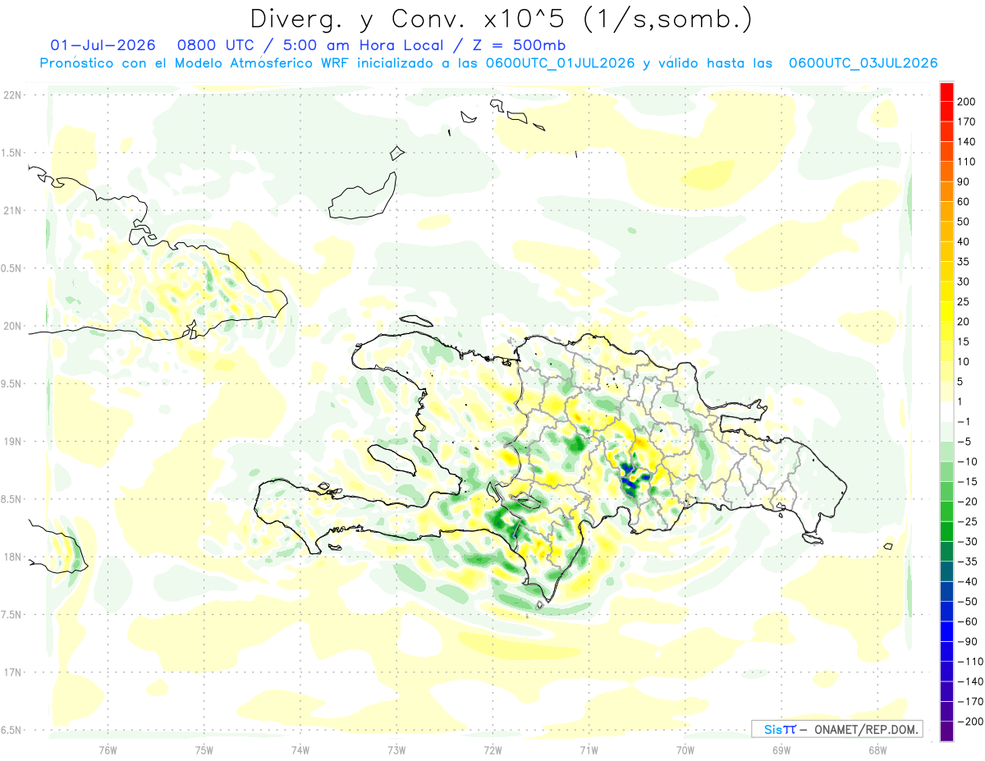Click the '0600UTC_01JUL2026' initialization time
985x761 pixels.
[x=561, y=63]
